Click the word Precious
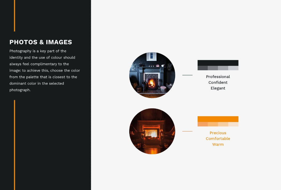Image resolution: width=281 pixels, height=190 pixels. (x=218, y=133)
